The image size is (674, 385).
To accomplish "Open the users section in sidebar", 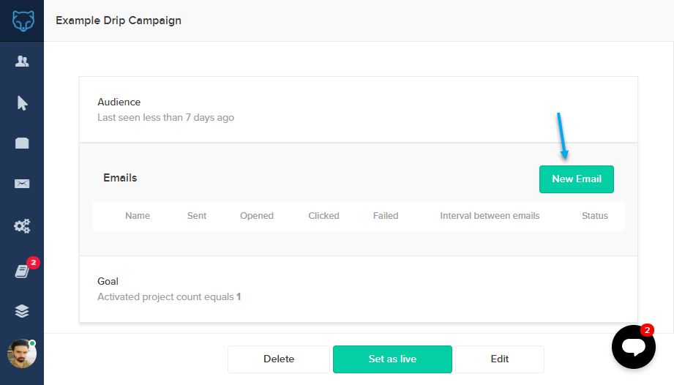I will coord(22,61).
